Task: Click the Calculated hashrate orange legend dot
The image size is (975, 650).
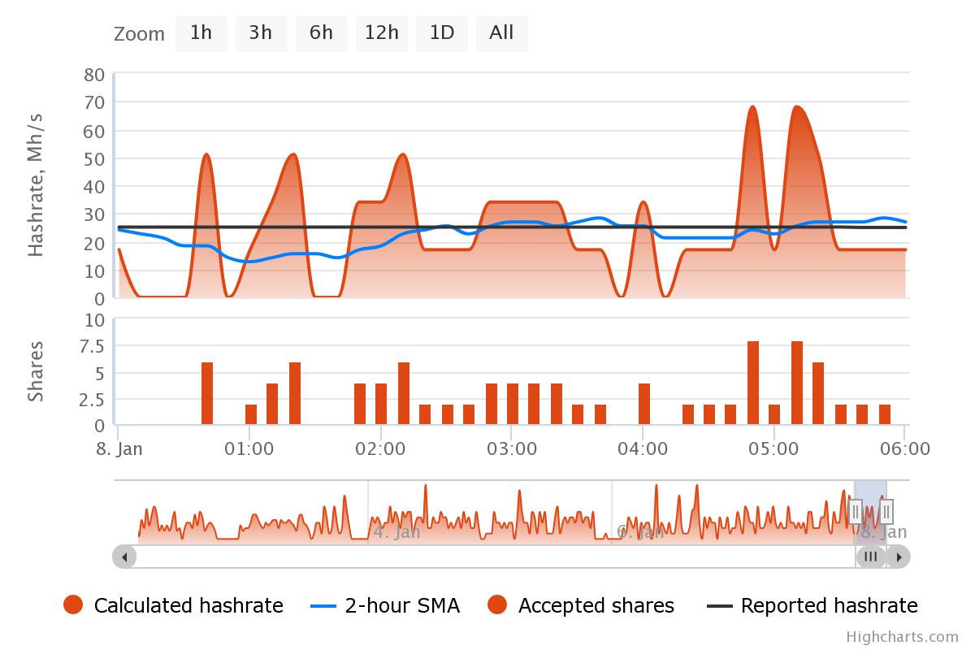Action: click(73, 605)
